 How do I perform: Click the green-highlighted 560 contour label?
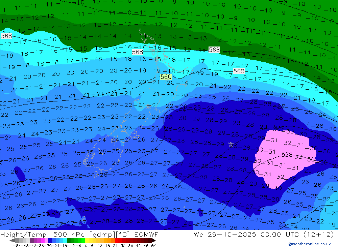[x=166, y=77]
